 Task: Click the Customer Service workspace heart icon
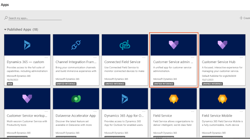(x=27, y=99)
